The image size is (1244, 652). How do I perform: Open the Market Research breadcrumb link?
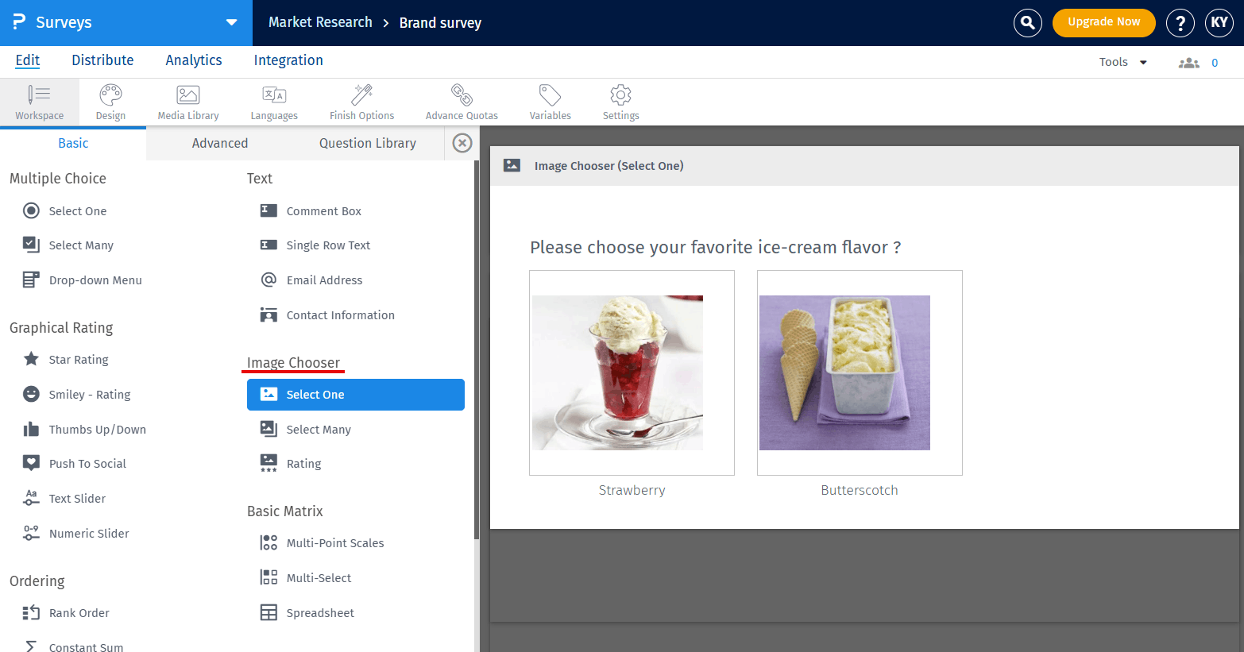tap(320, 22)
